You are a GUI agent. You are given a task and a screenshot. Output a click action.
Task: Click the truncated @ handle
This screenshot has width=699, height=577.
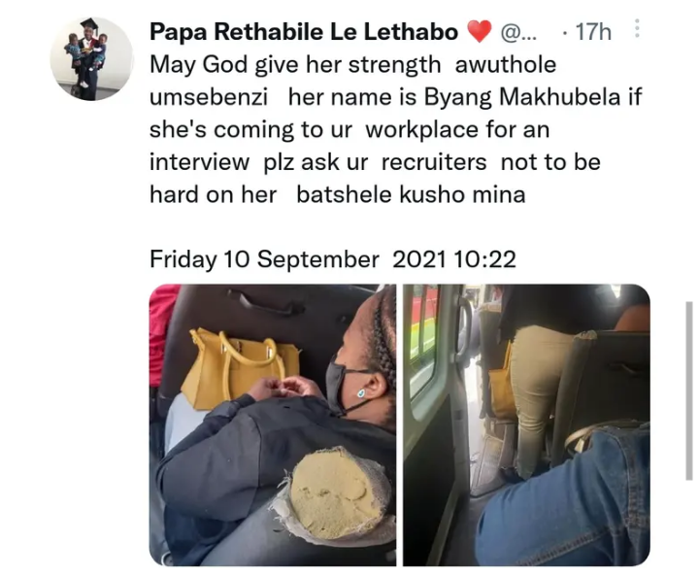pyautogui.click(x=518, y=32)
